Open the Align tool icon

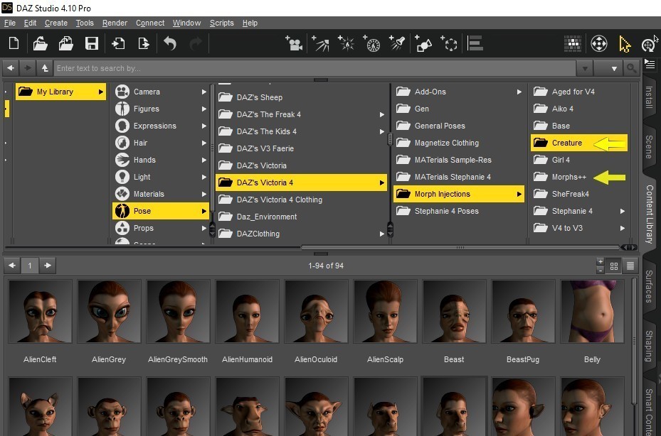(x=475, y=43)
